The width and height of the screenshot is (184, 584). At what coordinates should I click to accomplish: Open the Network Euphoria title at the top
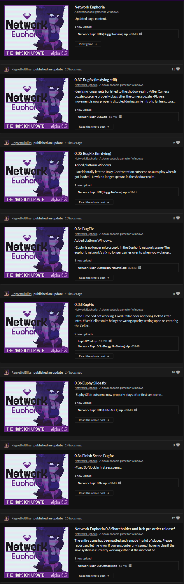(x=90, y=7)
